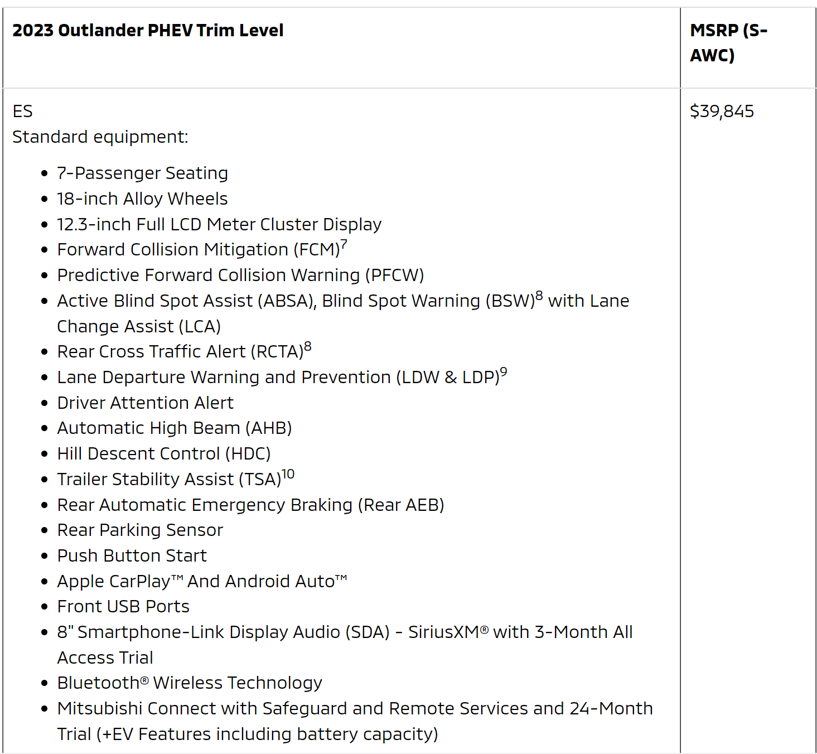
Task: Click the "Driver Attention Alert" item
Action: [x=145, y=403]
